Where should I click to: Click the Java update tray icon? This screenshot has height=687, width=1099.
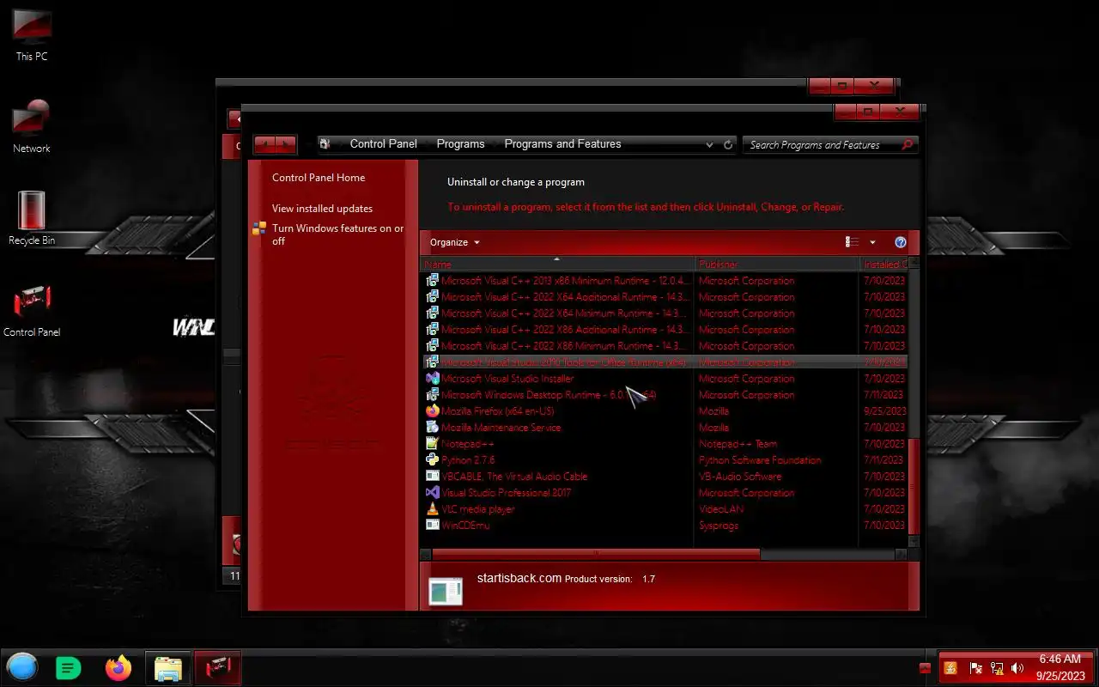950,668
